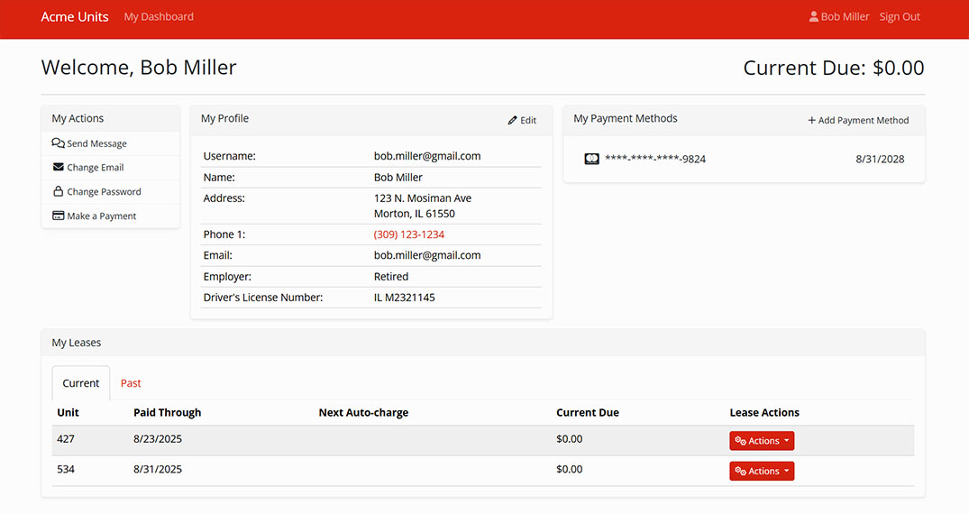The width and height of the screenshot is (969, 514).
Task: Click the username value in My Profile
Action: click(x=427, y=156)
